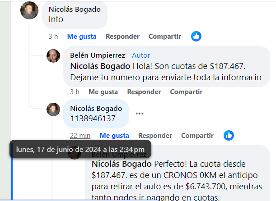The height and width of the screenshot is (201, 276).
Task: Click Compartir under the phone number comment
Action: coord(197,136)
